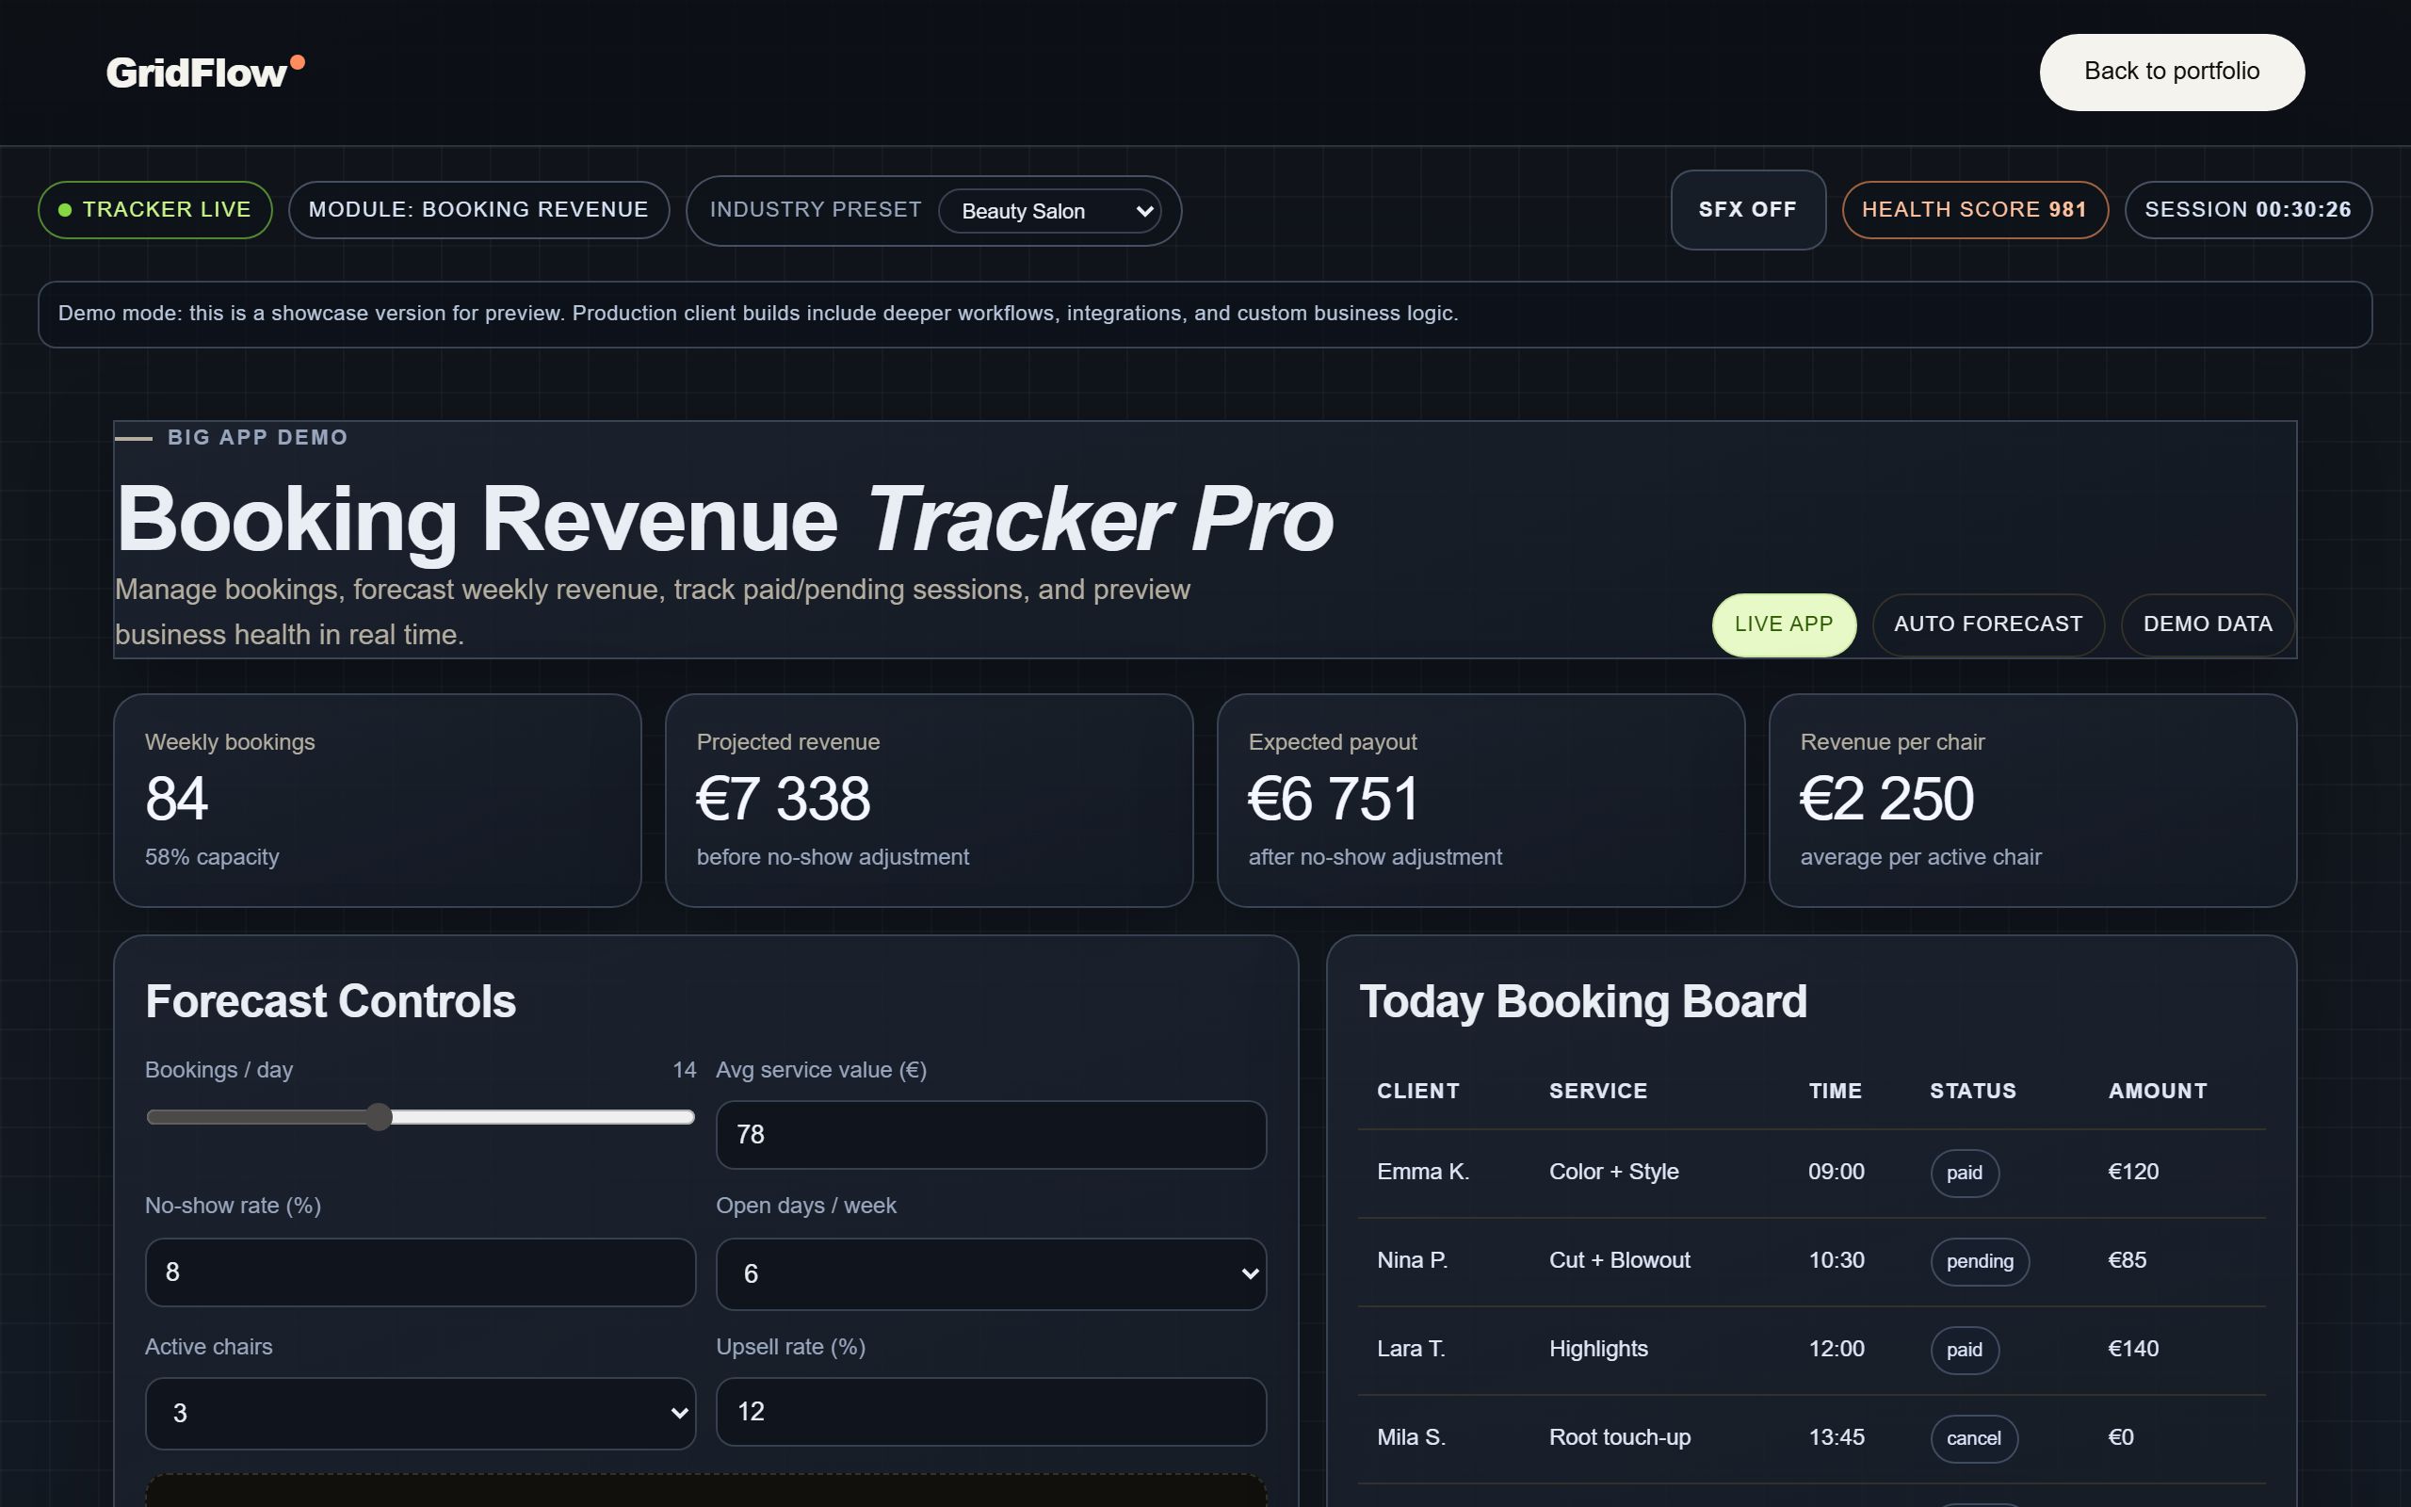2411x1507 pixels.
Task: Click the 10:30 time cell
Action: (1837, 1260)
